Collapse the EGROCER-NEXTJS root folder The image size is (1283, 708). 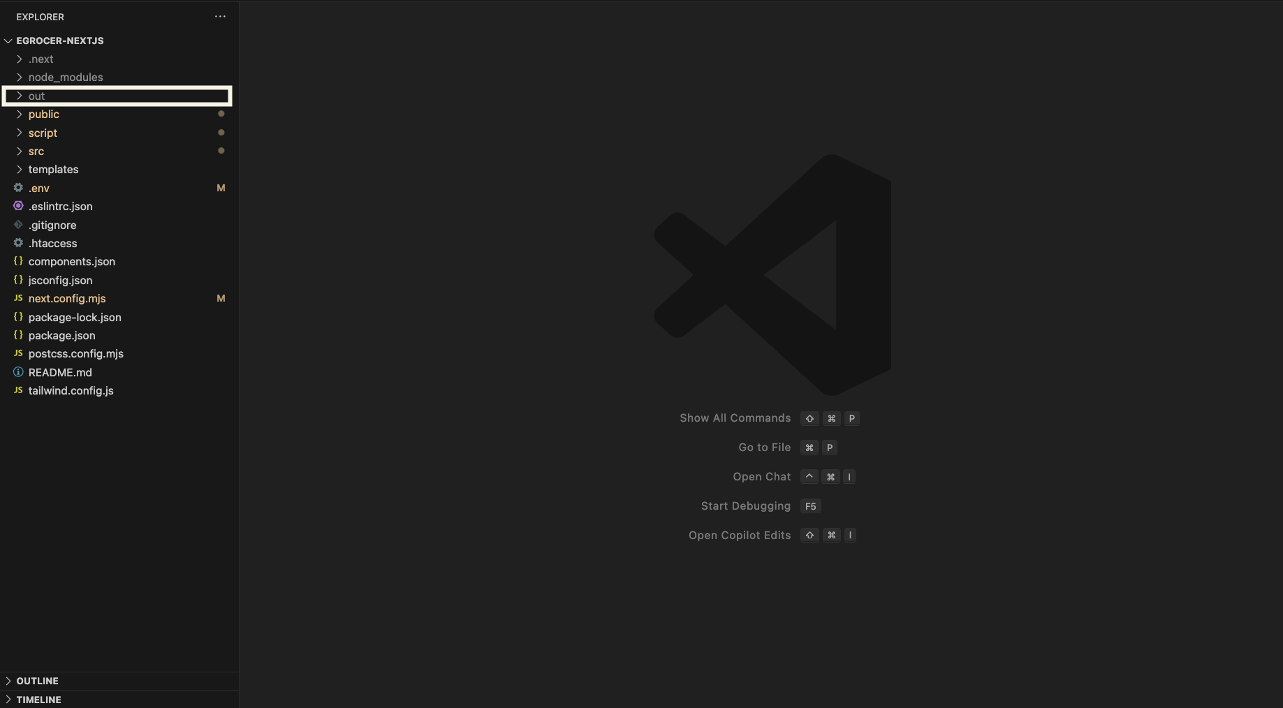pyautogui.click(x=8, y=40)
